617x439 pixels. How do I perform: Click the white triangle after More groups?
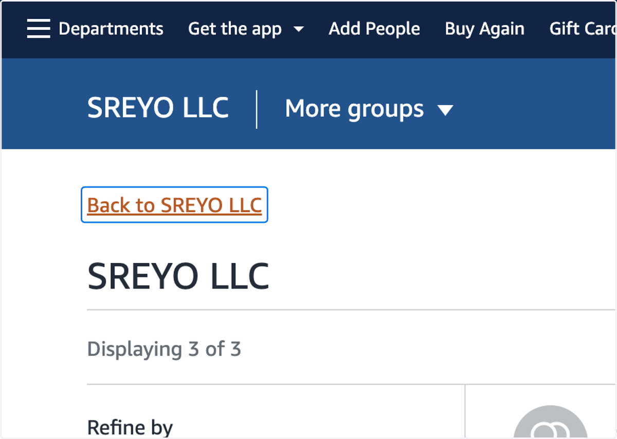pyautogui.click(x=445, y=110)
